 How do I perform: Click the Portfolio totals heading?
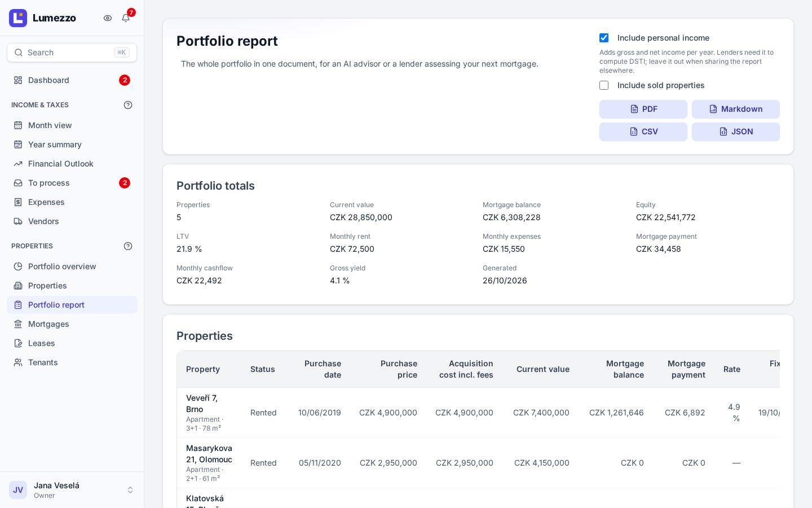tap(215, 186)
